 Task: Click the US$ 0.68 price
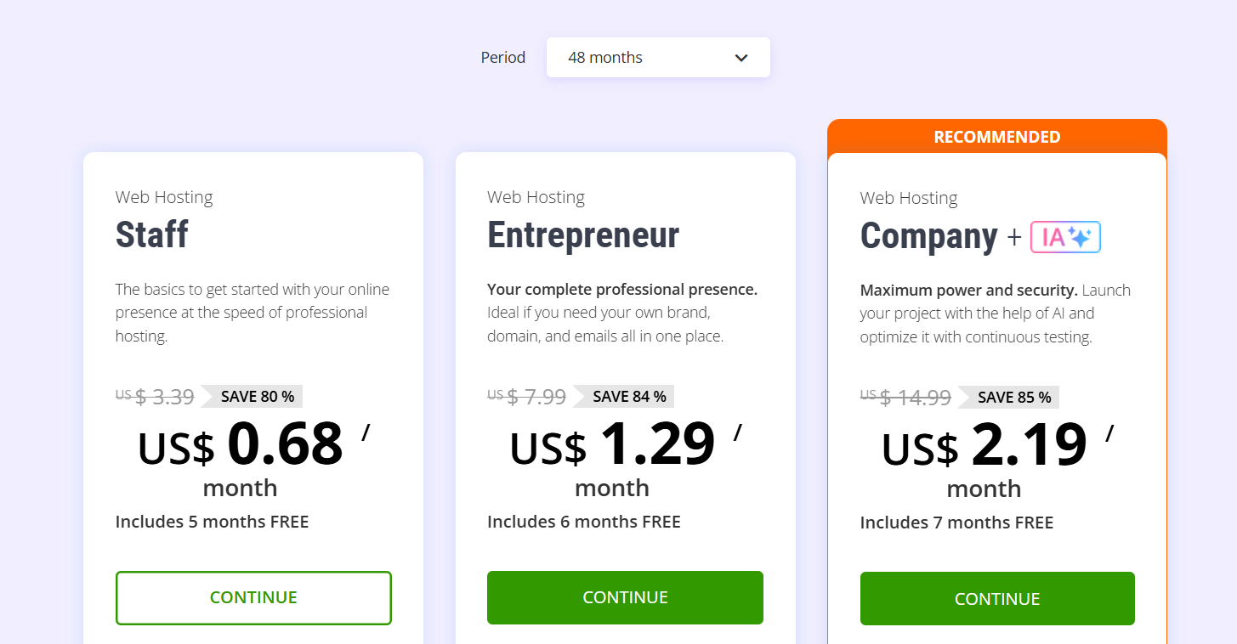[x=241, y=445]
